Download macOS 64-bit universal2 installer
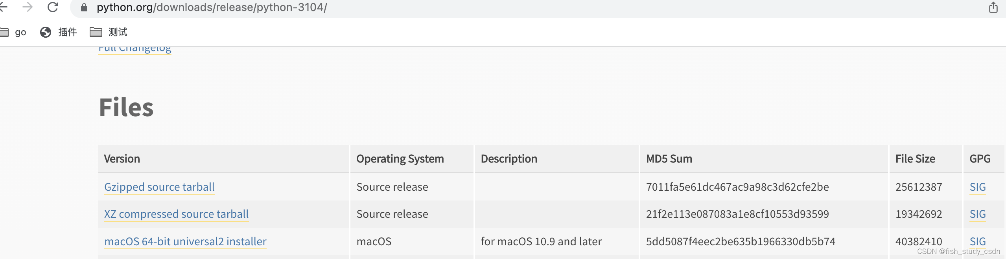 tap(185, 242)
